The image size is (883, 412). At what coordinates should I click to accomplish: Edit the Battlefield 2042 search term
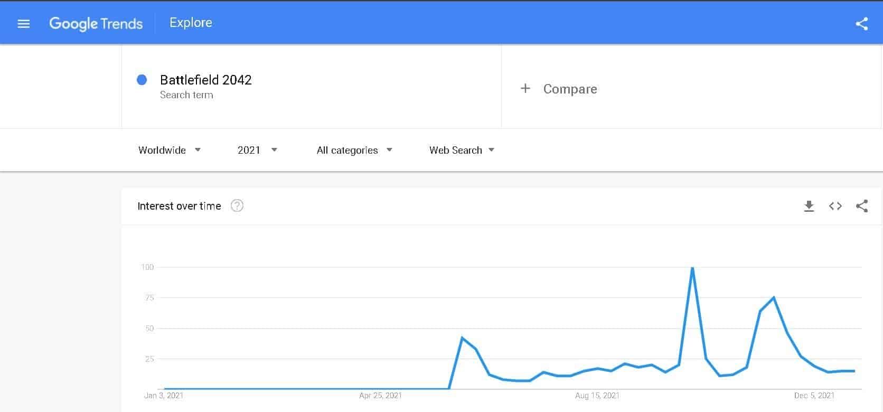(206, 80)
